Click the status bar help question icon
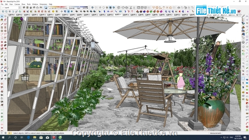Viewport: 249px width, 140px height. [5, 133]
